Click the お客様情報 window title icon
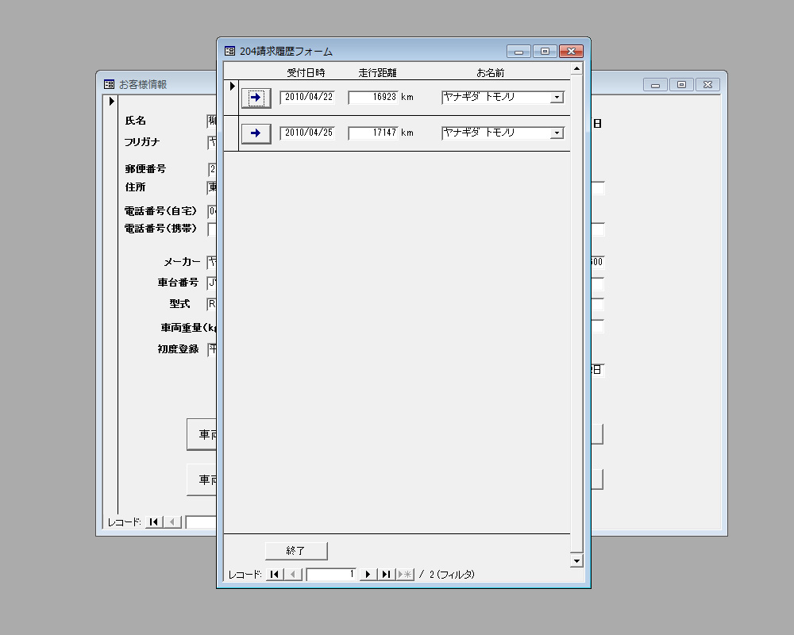Screen dimensions: 794x635 pyautogui.click(x=109, y=85)
